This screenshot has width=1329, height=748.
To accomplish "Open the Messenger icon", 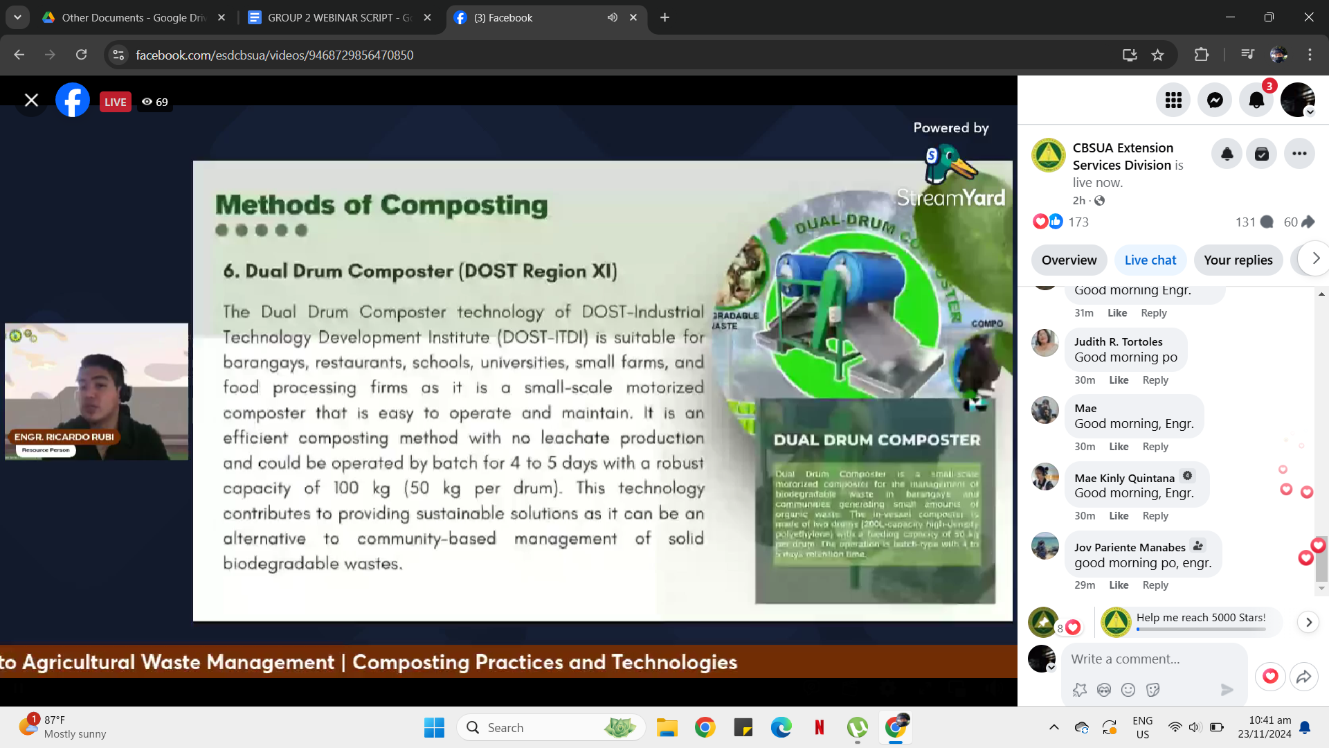I will point(1215,100).
